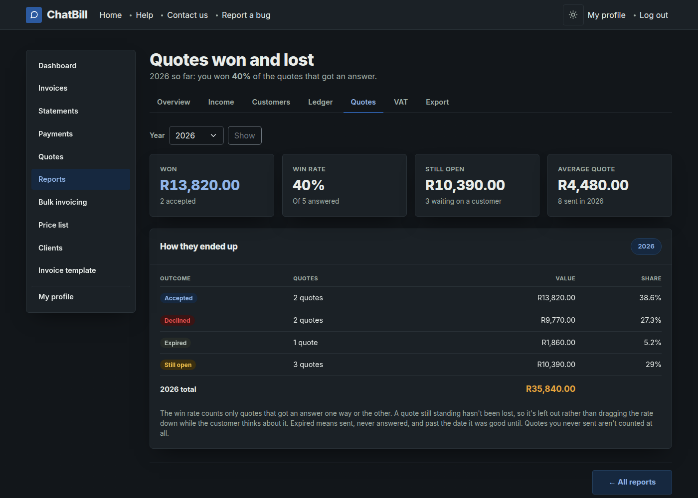Screen dimensions: 698x498
Task: Open the Contact us link
Action: tap(187, 15)
